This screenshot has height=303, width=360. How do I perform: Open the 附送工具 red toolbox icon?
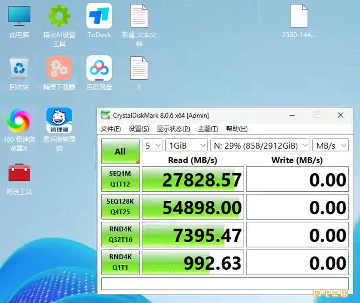coord(19,173)
